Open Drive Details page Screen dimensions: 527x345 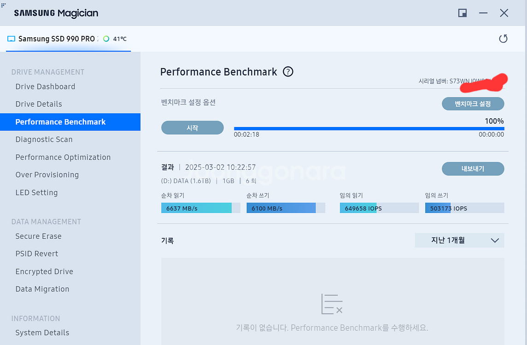39,104
